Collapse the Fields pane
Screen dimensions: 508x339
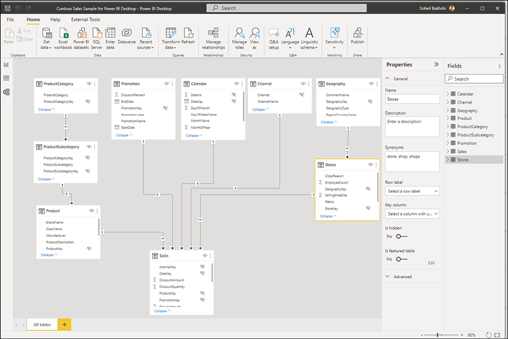[499, 66]
